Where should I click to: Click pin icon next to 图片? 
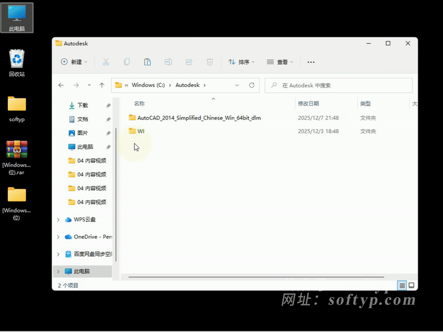click(x=108, y=133)
